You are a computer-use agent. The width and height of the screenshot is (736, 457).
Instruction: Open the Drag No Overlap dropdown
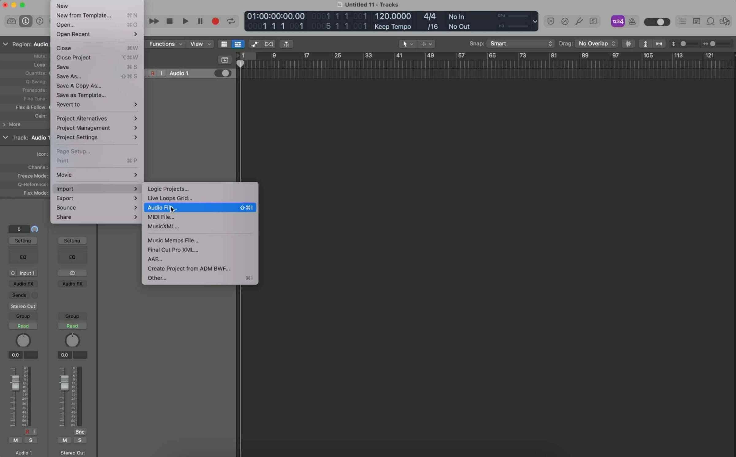[x=596, y=44]
